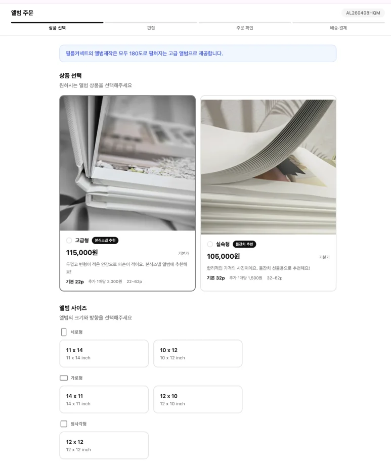The width and height of the screenshot is (391, 470).
Task: Click the order code AL260408HQM chip
Action: tap(363, 13)
